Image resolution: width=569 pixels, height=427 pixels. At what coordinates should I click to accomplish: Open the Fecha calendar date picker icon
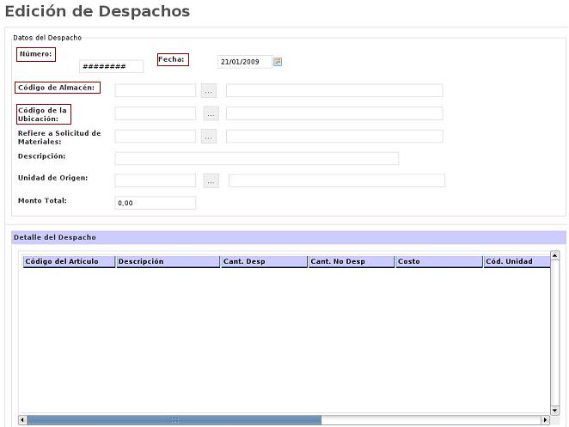click(x=278, y=62)
